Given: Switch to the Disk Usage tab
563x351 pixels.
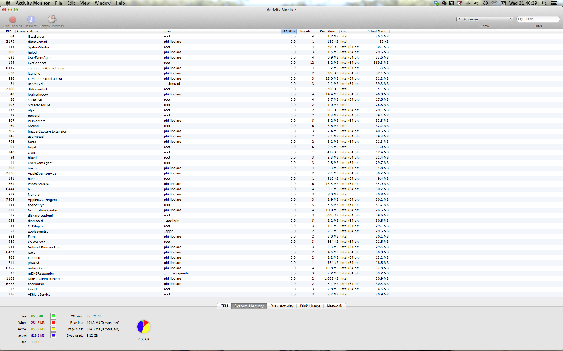Looking at the screenshot, I should click(310, 306).
